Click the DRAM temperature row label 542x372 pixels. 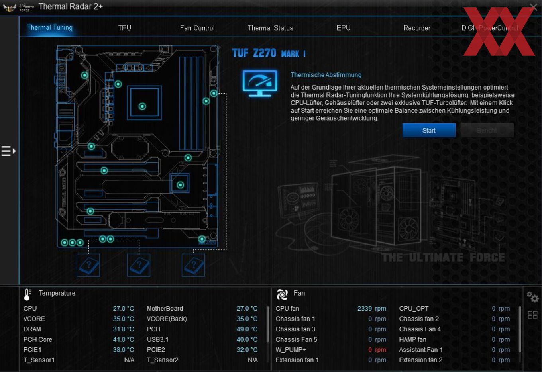32,329
